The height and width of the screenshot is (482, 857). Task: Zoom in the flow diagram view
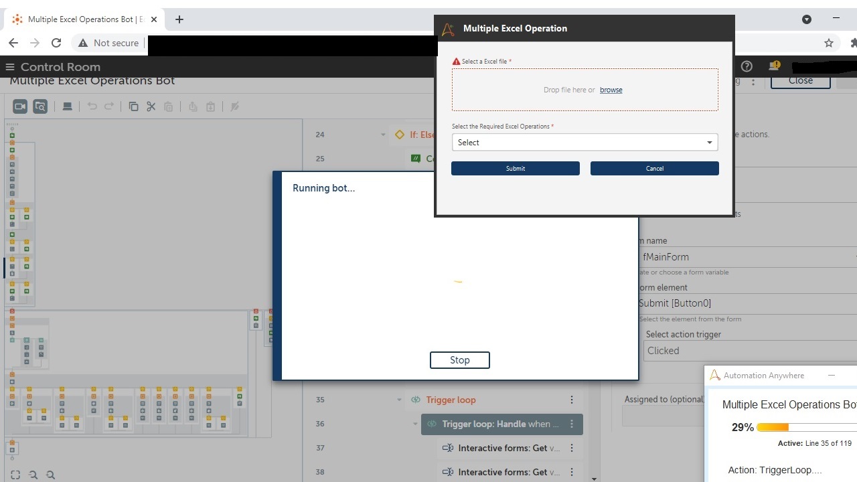[50, 475]
